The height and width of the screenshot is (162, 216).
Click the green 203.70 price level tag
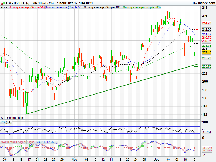206,66
